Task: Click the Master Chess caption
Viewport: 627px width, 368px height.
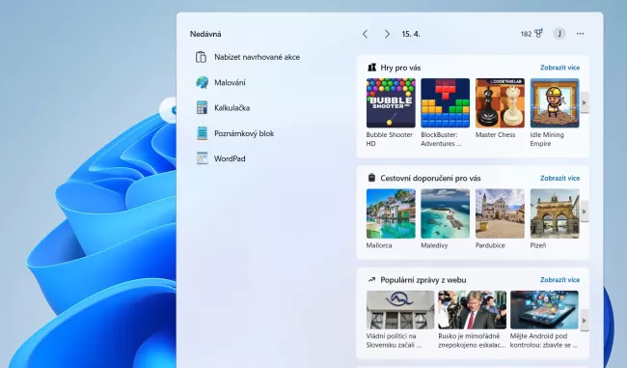Action: (495, 135)
